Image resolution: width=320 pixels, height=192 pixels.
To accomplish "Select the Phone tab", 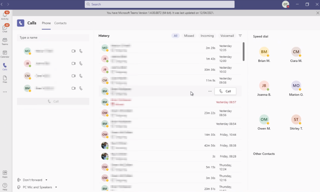I will (46, 23).
